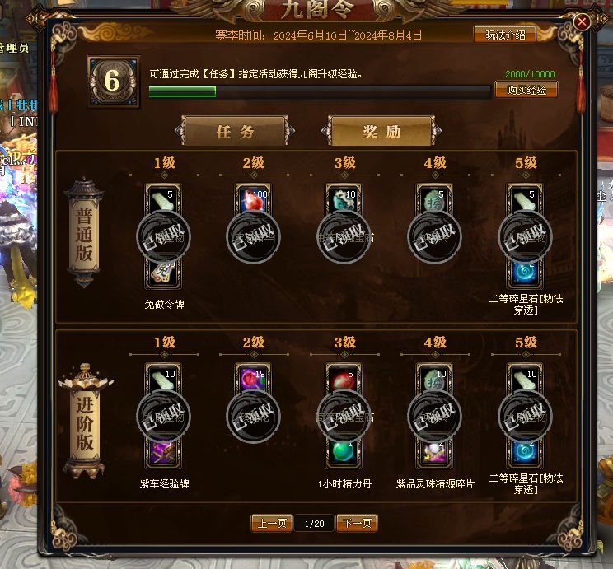
Task: Open the 玩法介绍 gameplay introduction
Action: coord(505,35)
